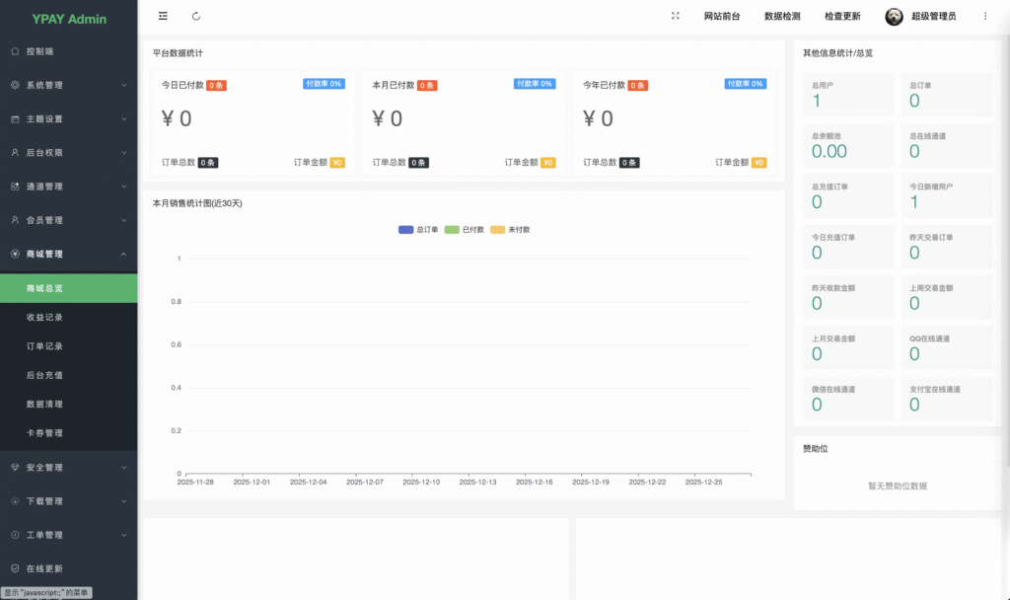Toggle the 已付款 chart legend series
Image resolution: width=1010 pixels, height=600 pixels.
pos(465,230)
